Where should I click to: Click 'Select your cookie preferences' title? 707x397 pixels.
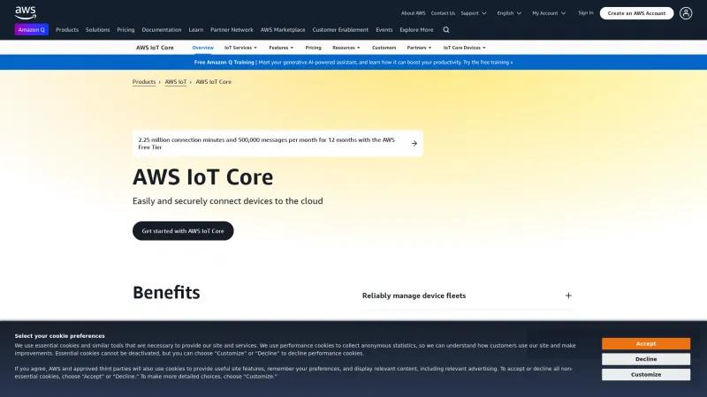[x=59, y=336]
